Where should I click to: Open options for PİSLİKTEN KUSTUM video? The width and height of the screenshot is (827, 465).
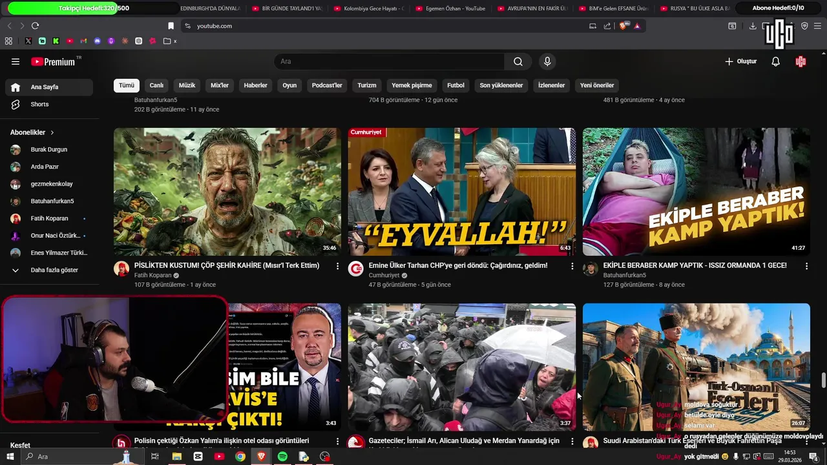pos(337,266)
